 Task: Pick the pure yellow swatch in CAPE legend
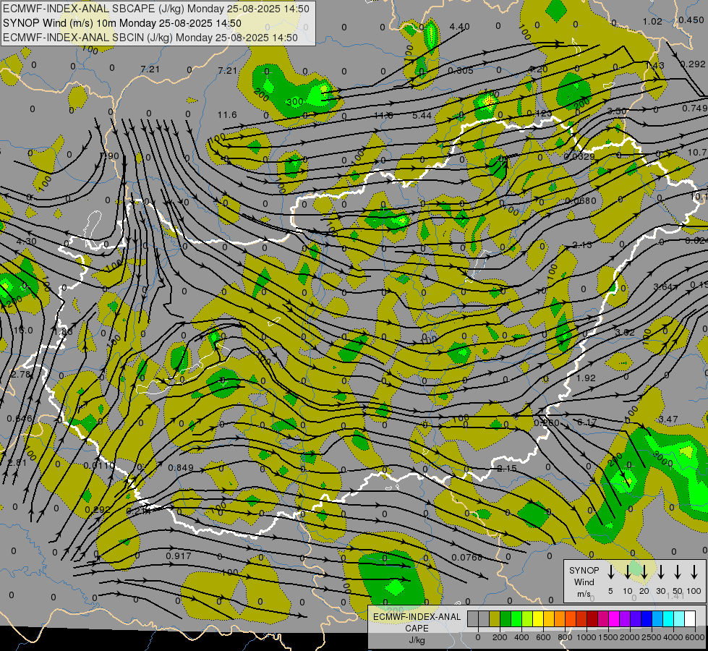tap(538, 619)
